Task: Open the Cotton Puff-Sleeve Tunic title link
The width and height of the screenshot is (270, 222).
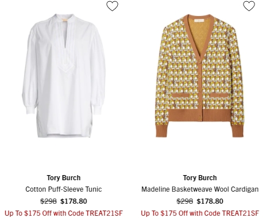Action: [64, 189]
